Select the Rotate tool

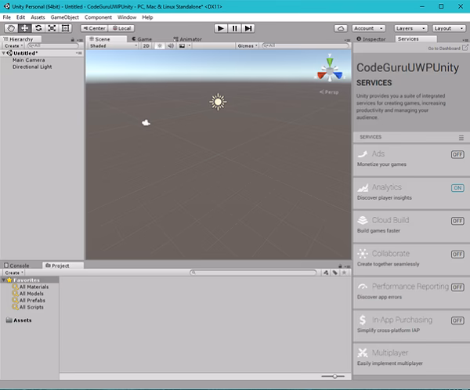(38, 28)
